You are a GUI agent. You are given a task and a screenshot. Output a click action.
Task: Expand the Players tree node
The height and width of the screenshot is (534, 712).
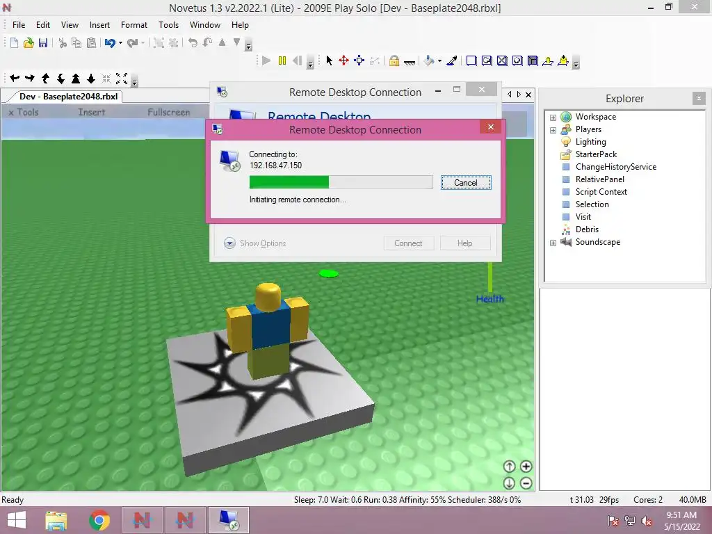(553, 130)
